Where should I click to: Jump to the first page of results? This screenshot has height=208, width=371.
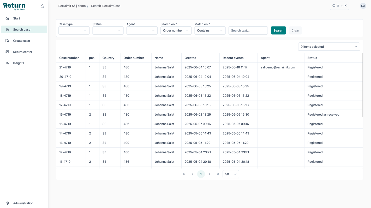(184, 174)
